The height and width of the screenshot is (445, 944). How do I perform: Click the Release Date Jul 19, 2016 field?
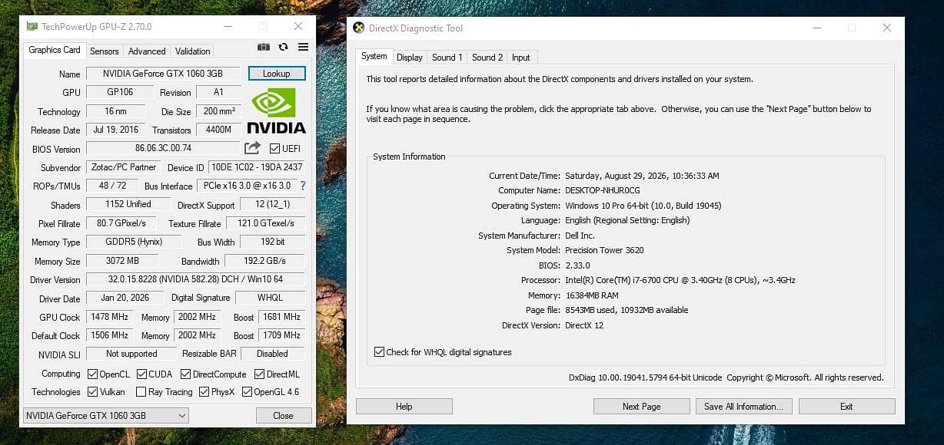click(116, 130)
